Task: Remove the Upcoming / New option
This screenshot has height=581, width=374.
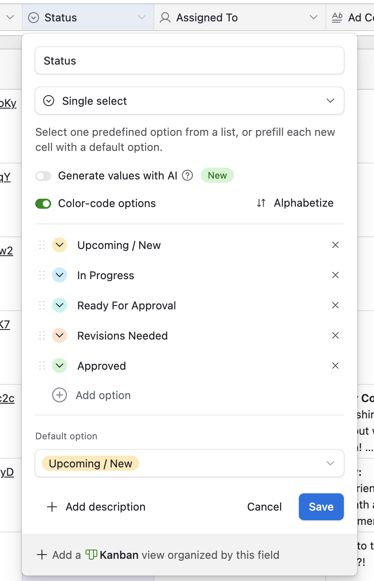Action: (x=335, y=245)
